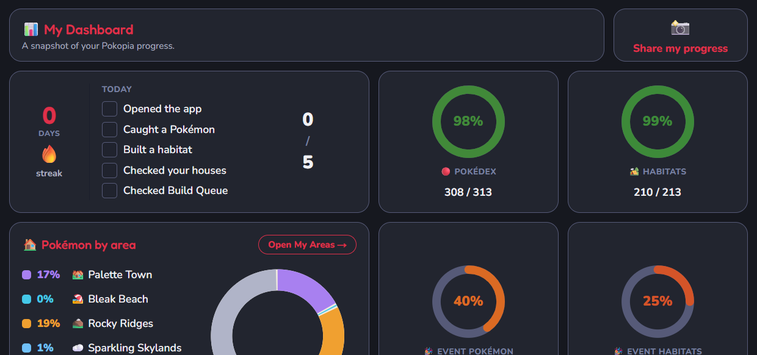Click the house icon beside Pokémon by area
757x355 pixels.
click(30, 245)
